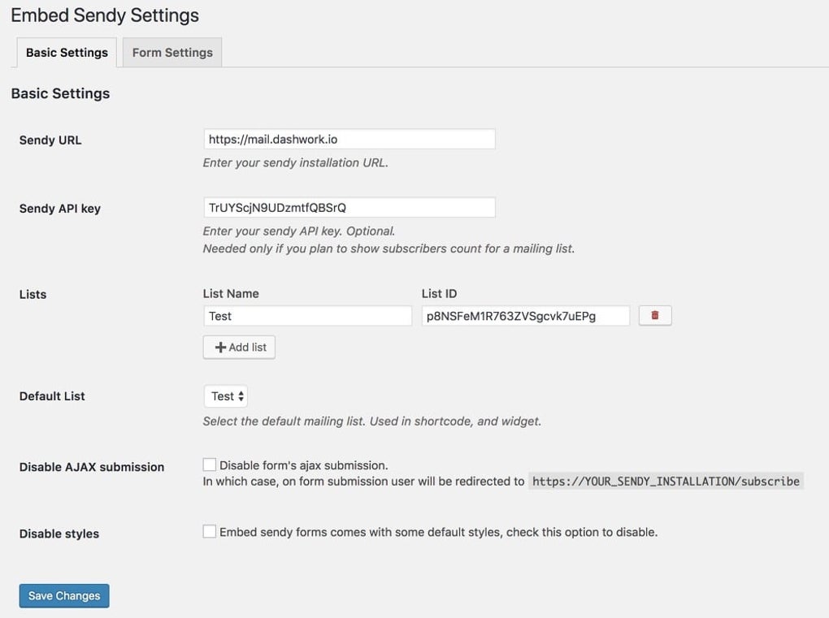Click the List ID column header
Screen dimensions: 829x618
point(437,293)
